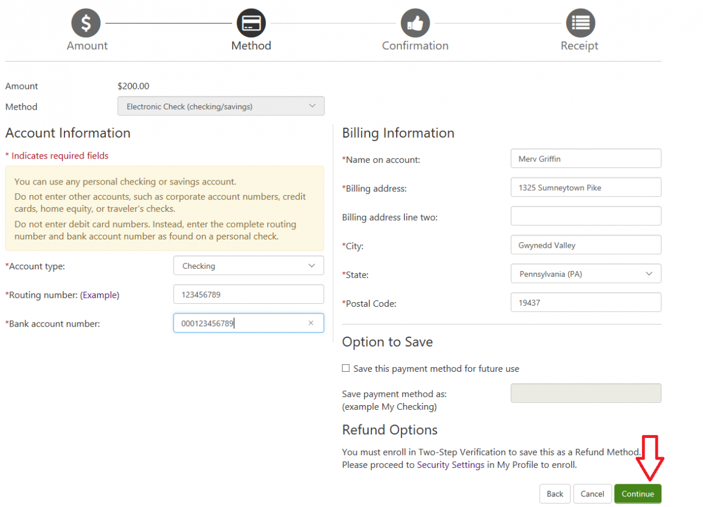Select the Confirmation step label
Screen dimensions: 703x507
tap(415, 46)
